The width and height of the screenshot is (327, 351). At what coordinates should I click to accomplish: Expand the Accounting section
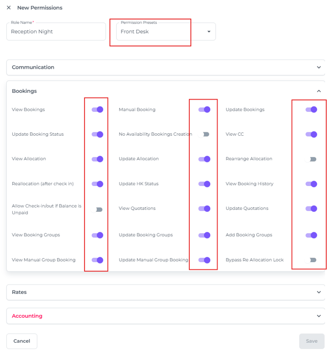pos(319,316)
